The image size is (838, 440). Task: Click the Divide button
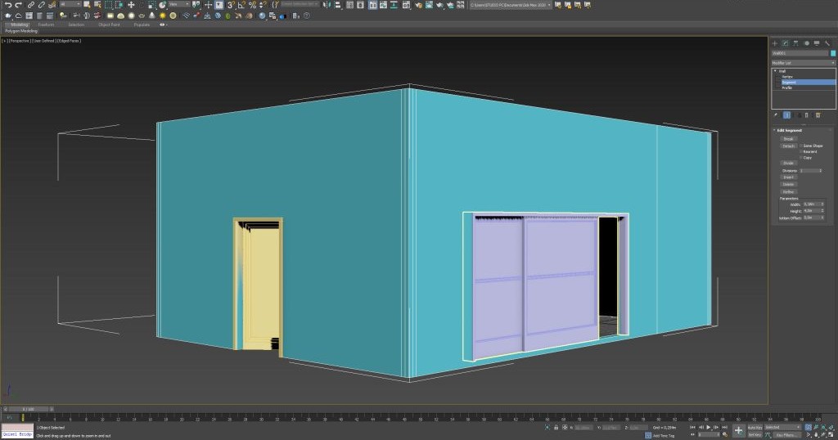click(788, 163)
